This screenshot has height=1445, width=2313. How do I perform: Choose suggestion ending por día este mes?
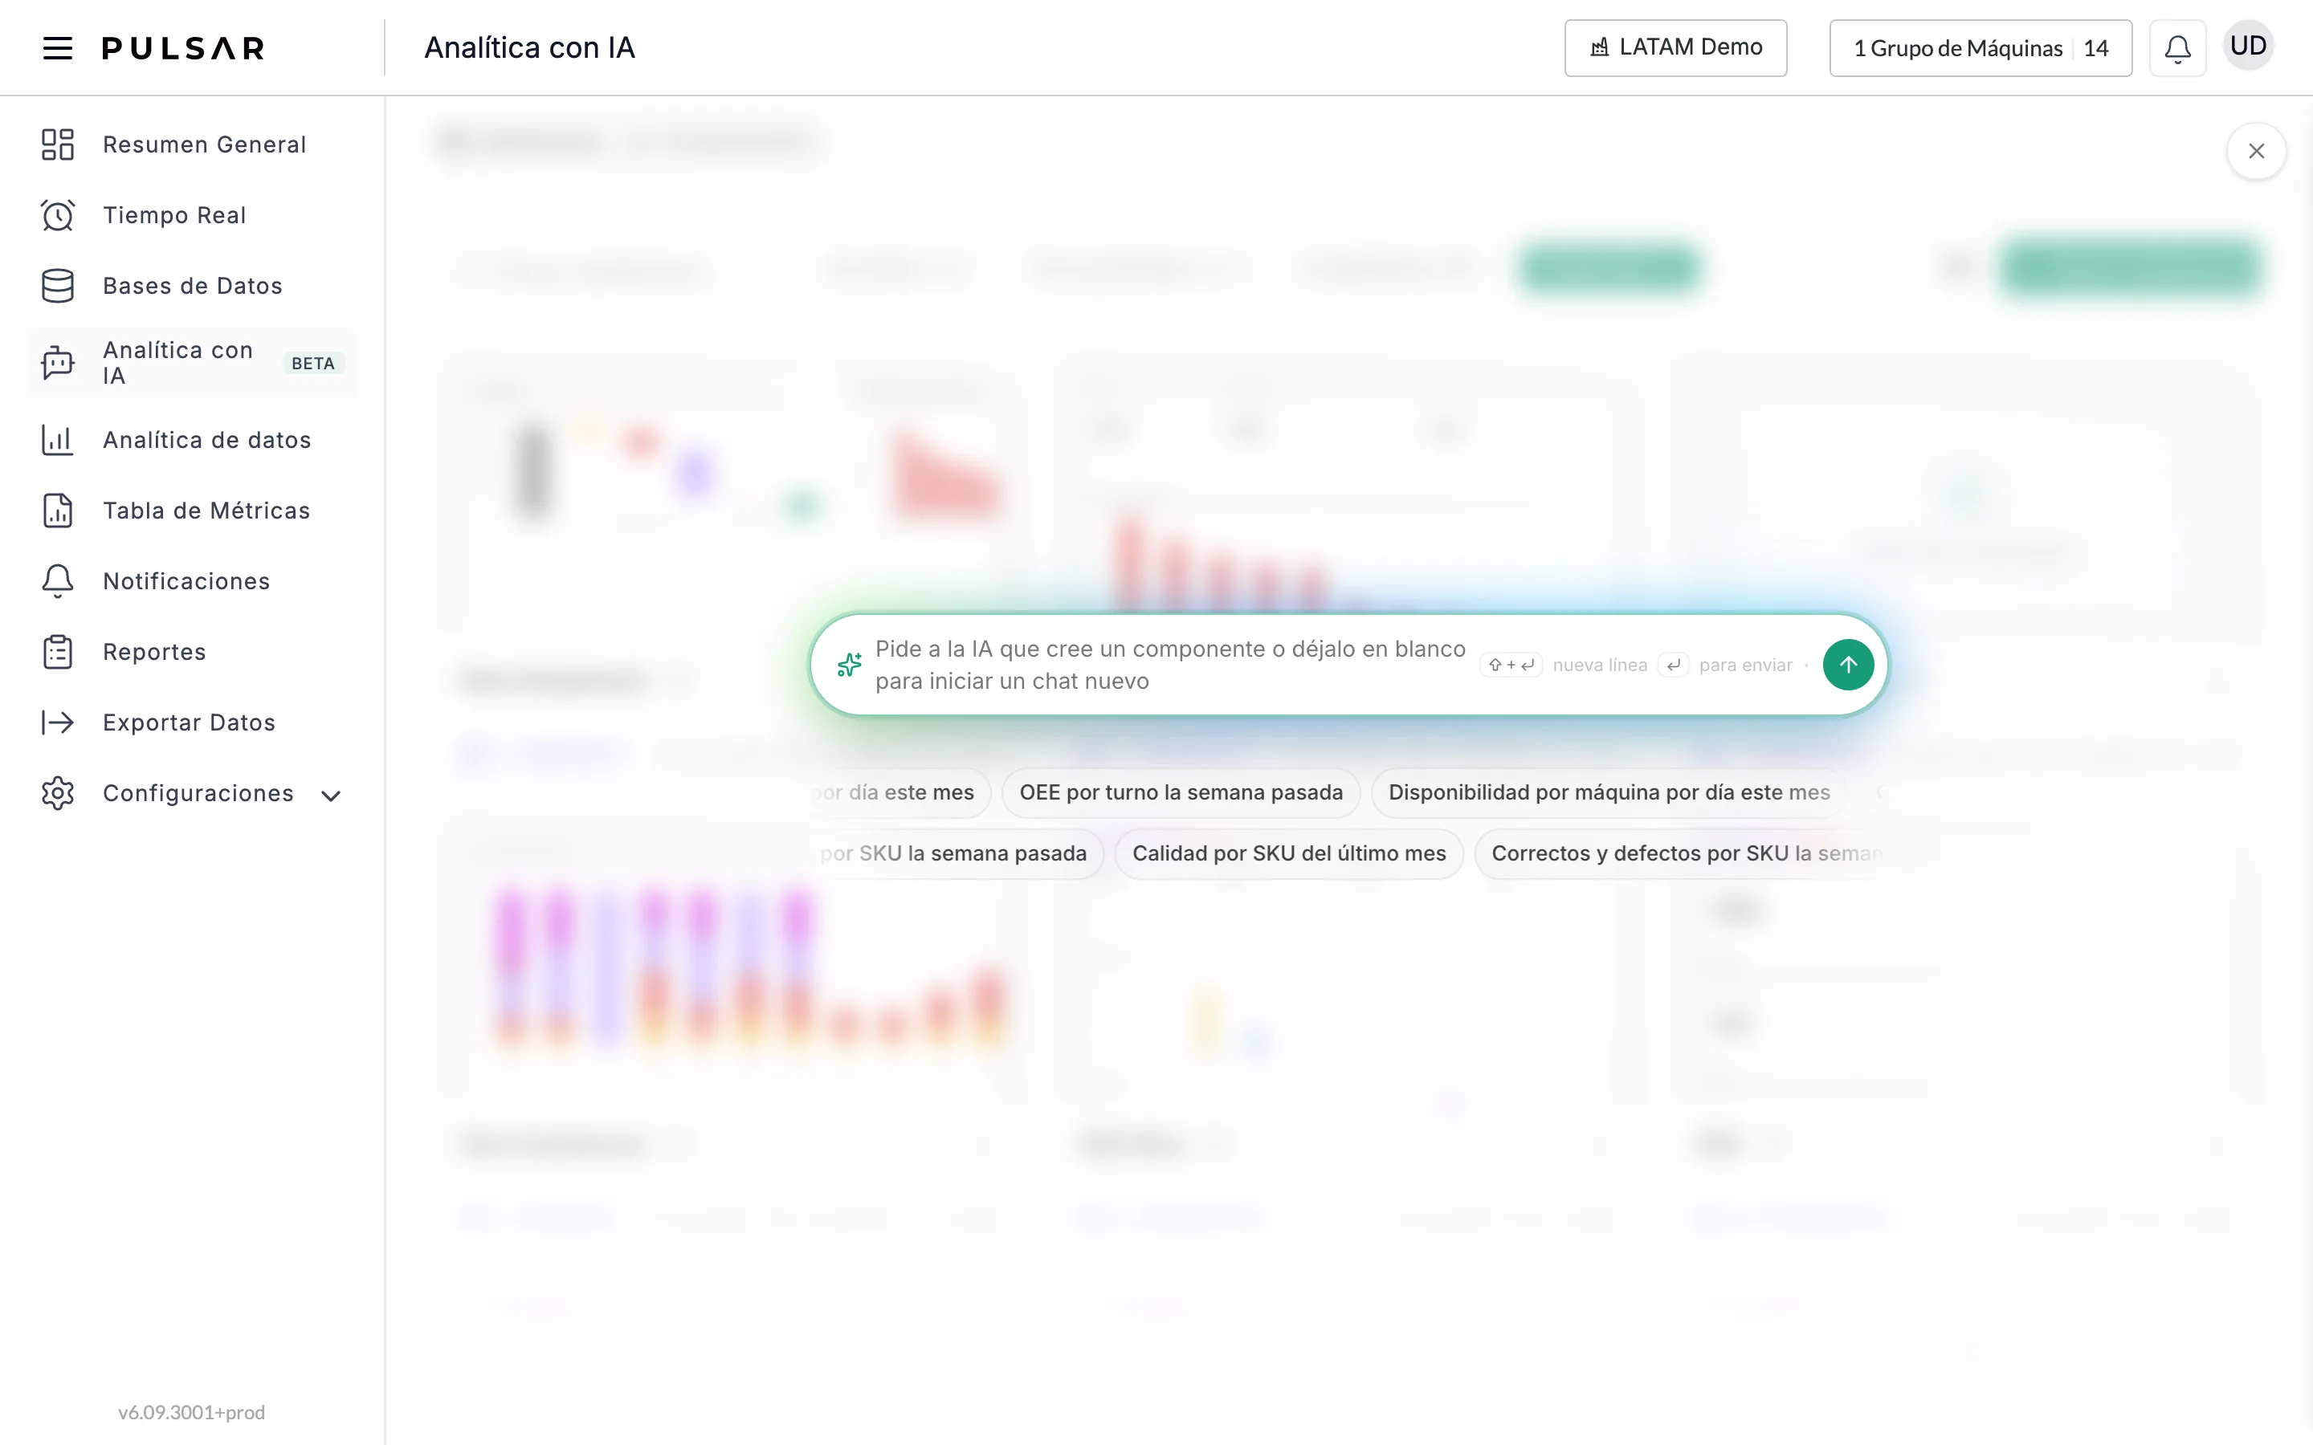pyautogui.click(x=900, y=792)
